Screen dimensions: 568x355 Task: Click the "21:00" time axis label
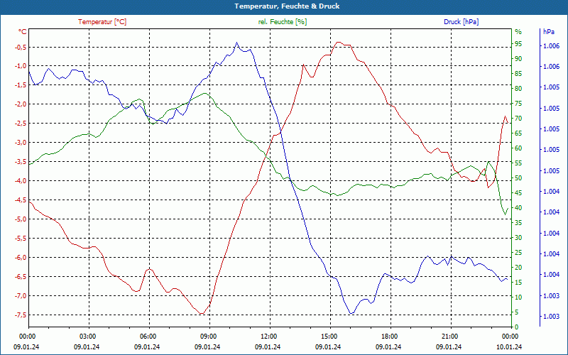449,336
